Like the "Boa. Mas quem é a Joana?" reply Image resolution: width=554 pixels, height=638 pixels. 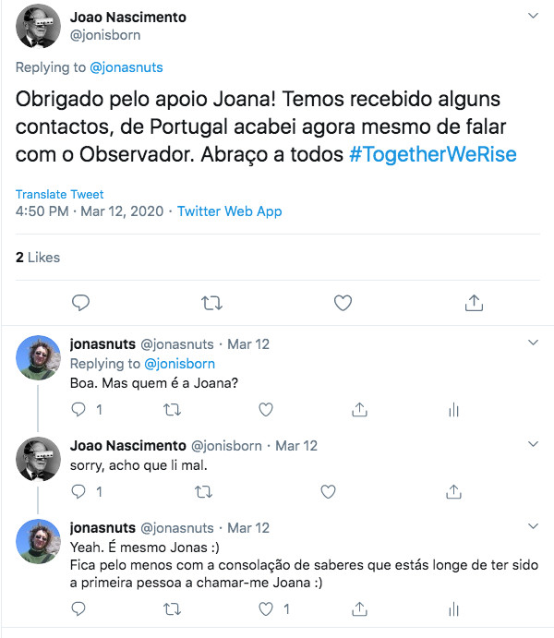266,409
